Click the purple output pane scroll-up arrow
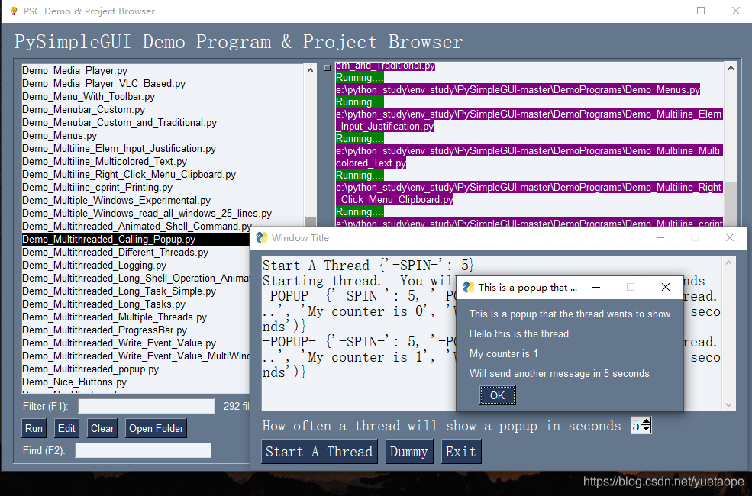Screen dimensions: 752x496 pos(731,68)
